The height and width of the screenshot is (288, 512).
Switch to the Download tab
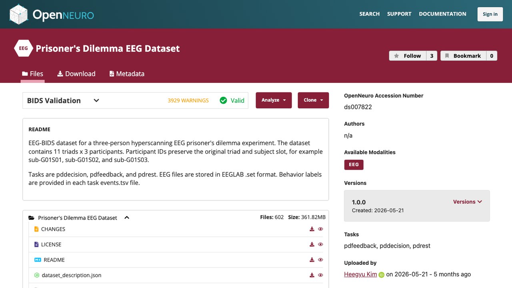pyautogui.click(x=76, y=74)
